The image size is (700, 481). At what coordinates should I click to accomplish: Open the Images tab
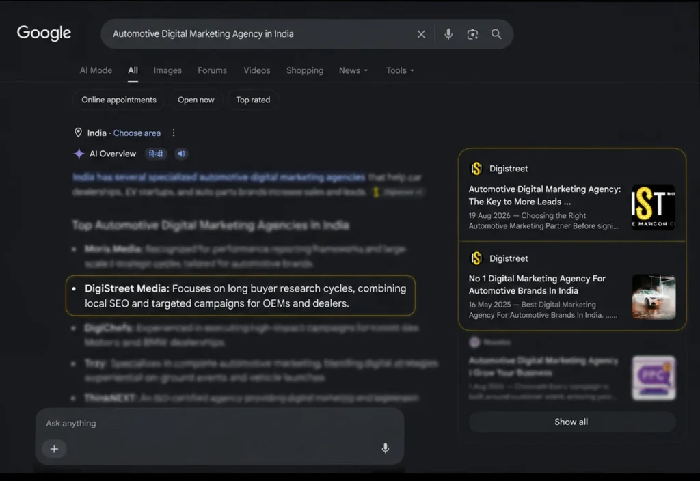pos(167,70)
